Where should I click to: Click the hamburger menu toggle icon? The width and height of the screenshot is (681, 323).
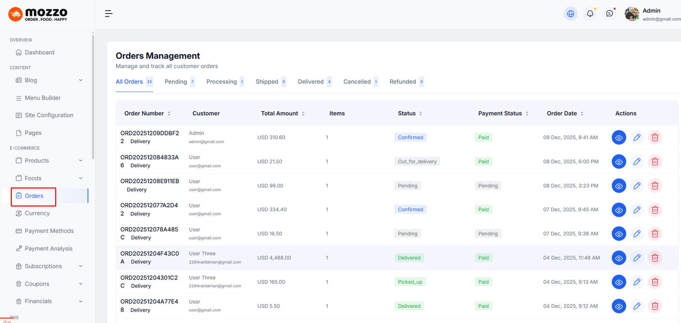[x=109, y=14]
